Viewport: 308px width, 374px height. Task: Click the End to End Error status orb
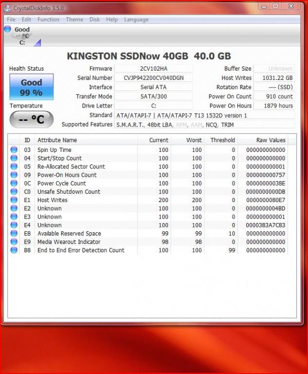(x=14, y=250)
